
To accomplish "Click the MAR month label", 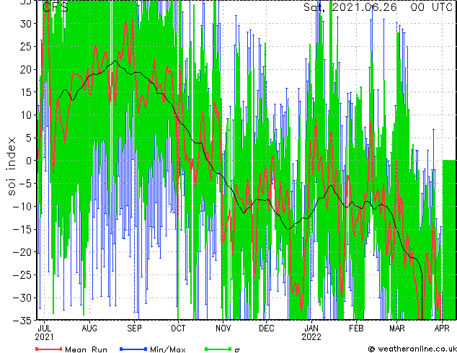I will 397,329.
